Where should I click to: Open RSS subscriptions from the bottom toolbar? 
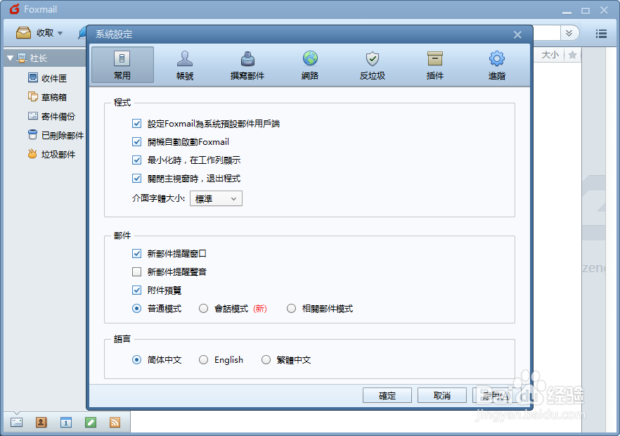point(115,422)
